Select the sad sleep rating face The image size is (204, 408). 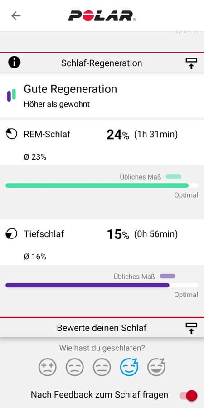point(75,367)
